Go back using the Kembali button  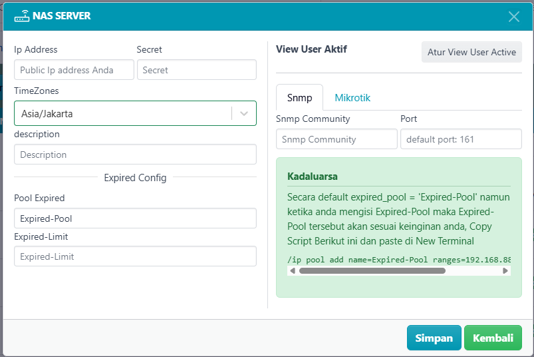493,338
